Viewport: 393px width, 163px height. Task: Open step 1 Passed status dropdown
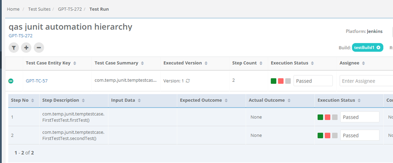[360, 117]
